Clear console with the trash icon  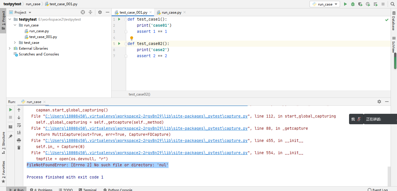[19, 148]
